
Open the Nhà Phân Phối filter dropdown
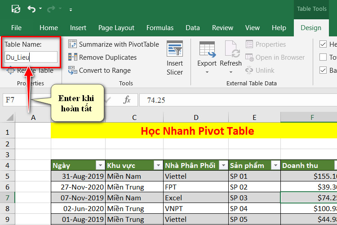223,165
